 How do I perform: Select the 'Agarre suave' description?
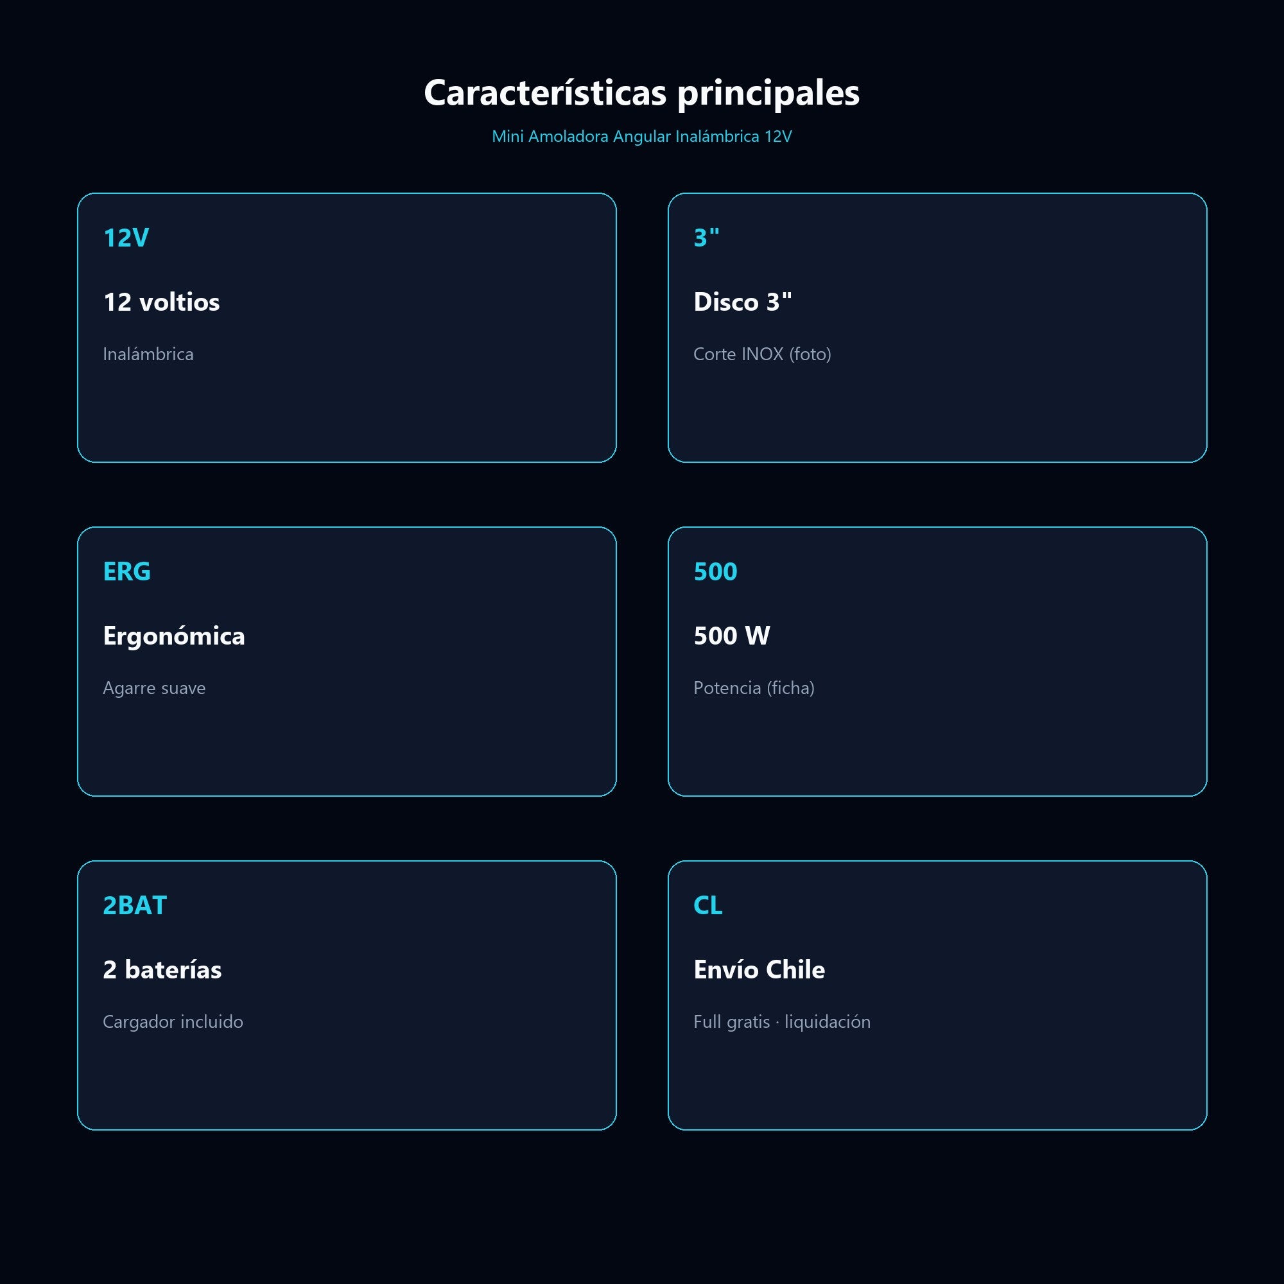tap(154, 688)
